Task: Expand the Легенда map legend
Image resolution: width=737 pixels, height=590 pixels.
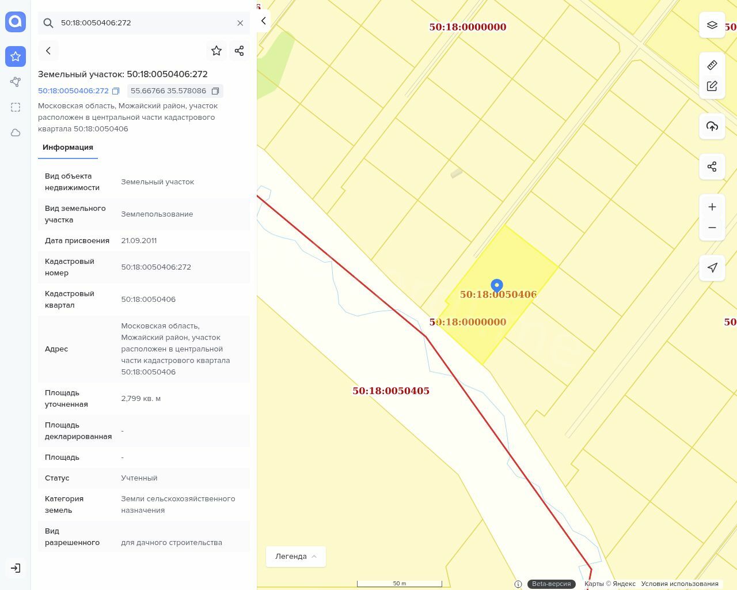Action: [x=295, y=557]
